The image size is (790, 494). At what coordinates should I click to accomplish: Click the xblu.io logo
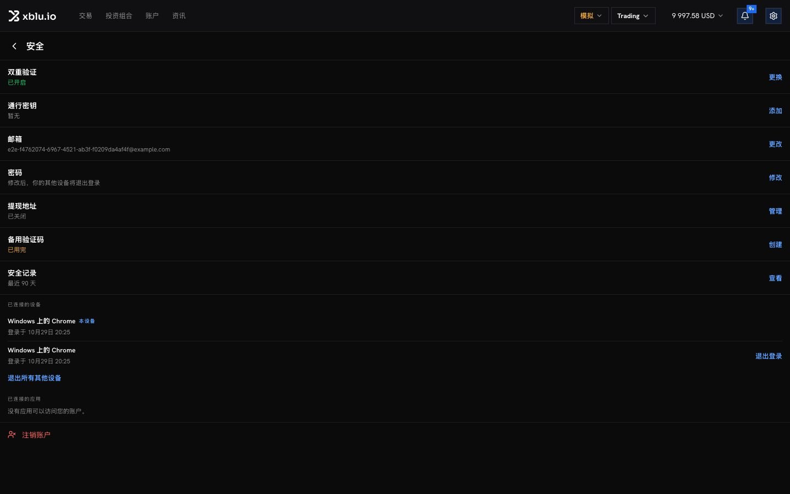point(32,16)
